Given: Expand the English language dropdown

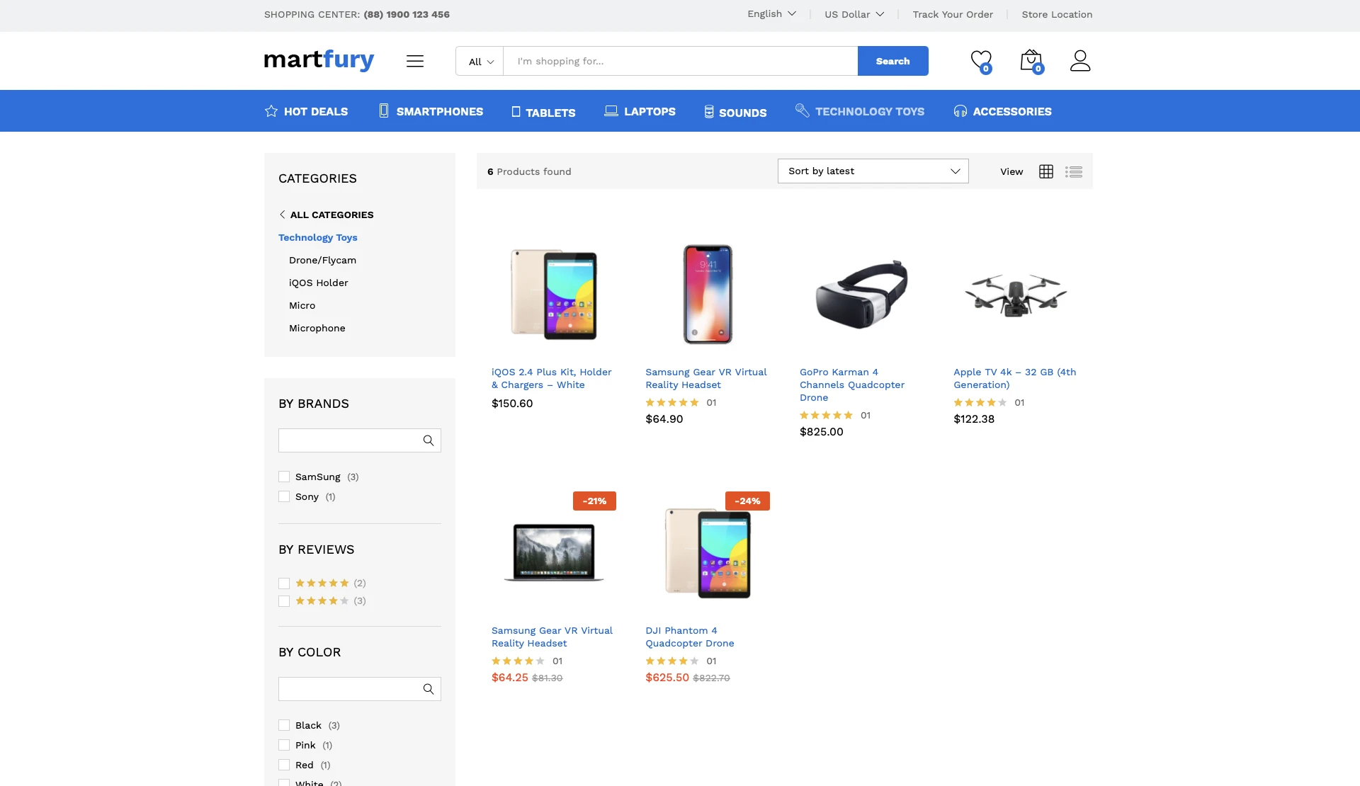Looking at the screenshot, I should point(771,14).
